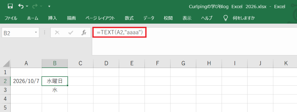Click the Undo arrow icon

pos(21,6)
